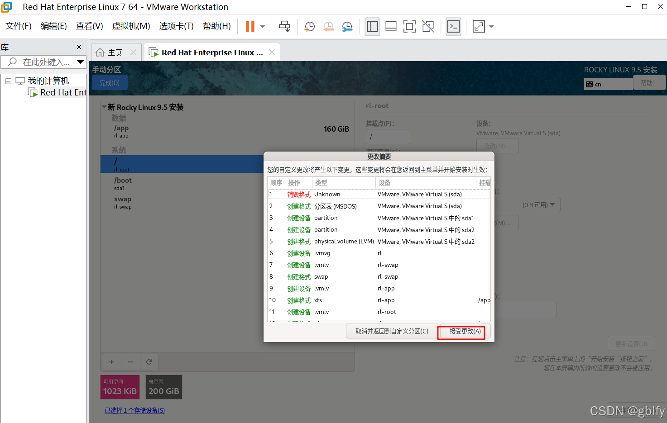Open the library search dropdown arrow

(x=80, y=62)
